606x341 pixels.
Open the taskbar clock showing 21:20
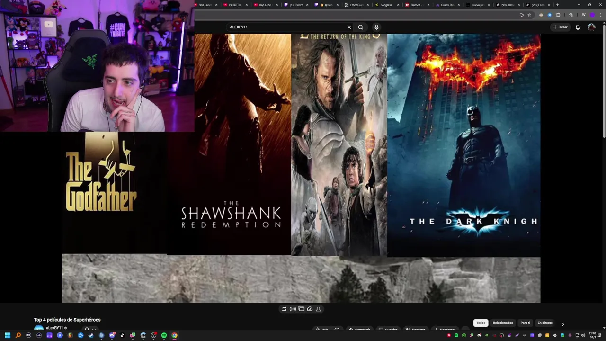coord(592,335)
